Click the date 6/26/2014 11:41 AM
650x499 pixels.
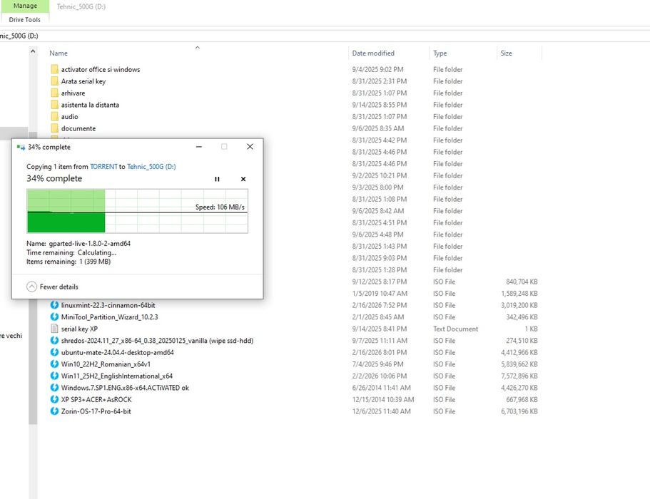[382, 388]
